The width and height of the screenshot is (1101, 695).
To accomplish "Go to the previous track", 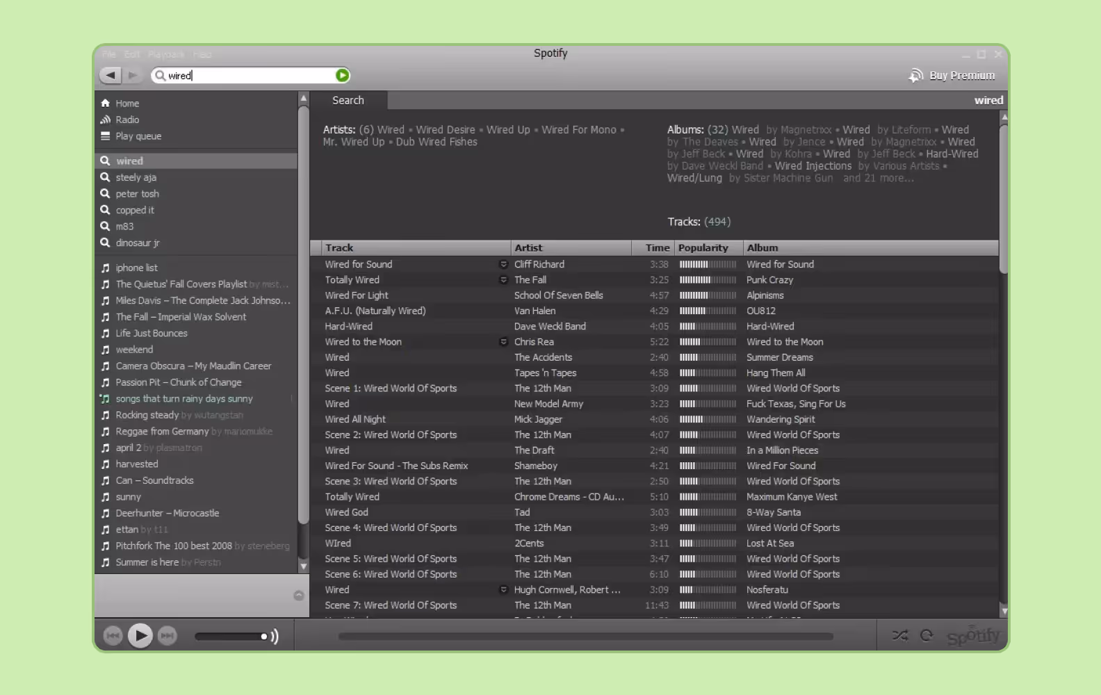I will pyautogui.click(x=113, y=635).
